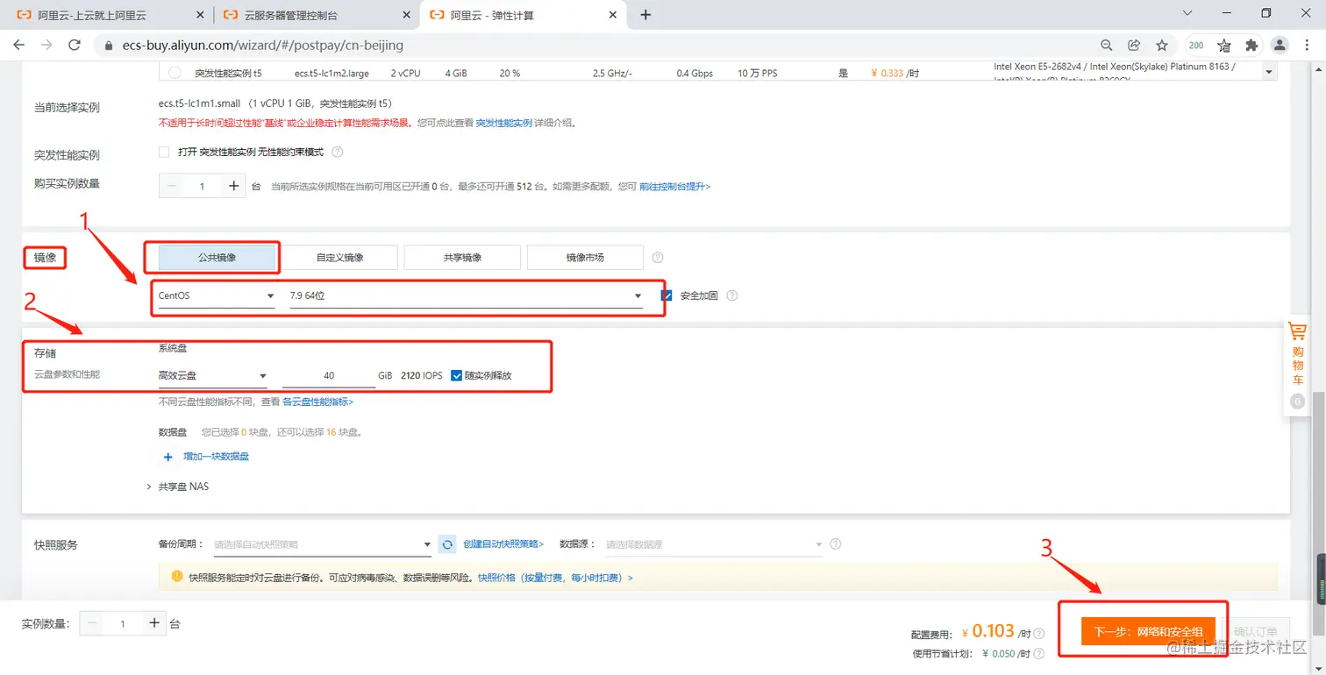Viewport: 1326px width, 675px height.
Task: Click 增加一块数据盘 link
Action: coord(216,457)
